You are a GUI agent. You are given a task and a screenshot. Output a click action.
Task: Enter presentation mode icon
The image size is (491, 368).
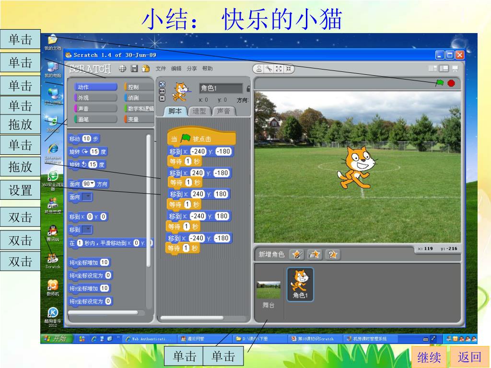455,68
